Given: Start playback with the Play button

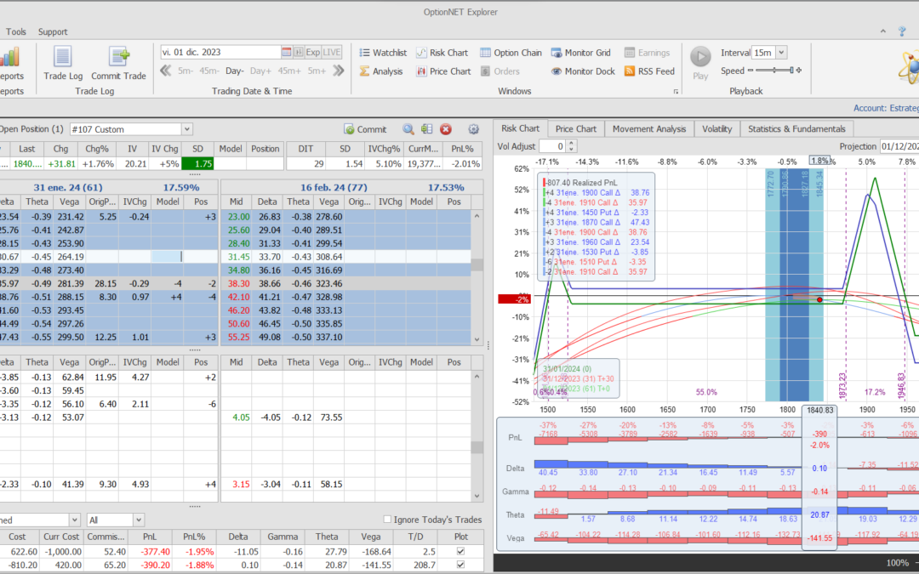Looking at the screenshot, I should pos(700,63).
